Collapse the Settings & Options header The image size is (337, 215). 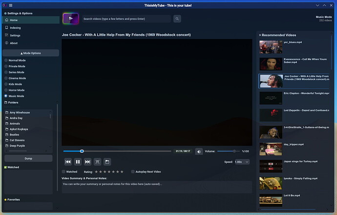coord(18,13)
